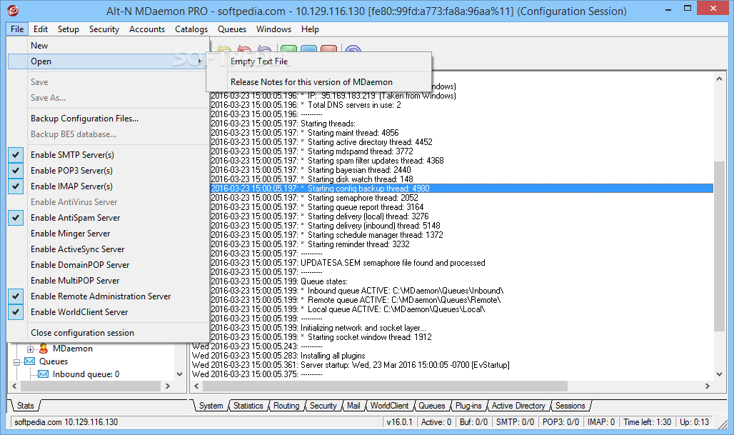Expand the MDaemon tree node
734x435 pixels.
point(30,349)
